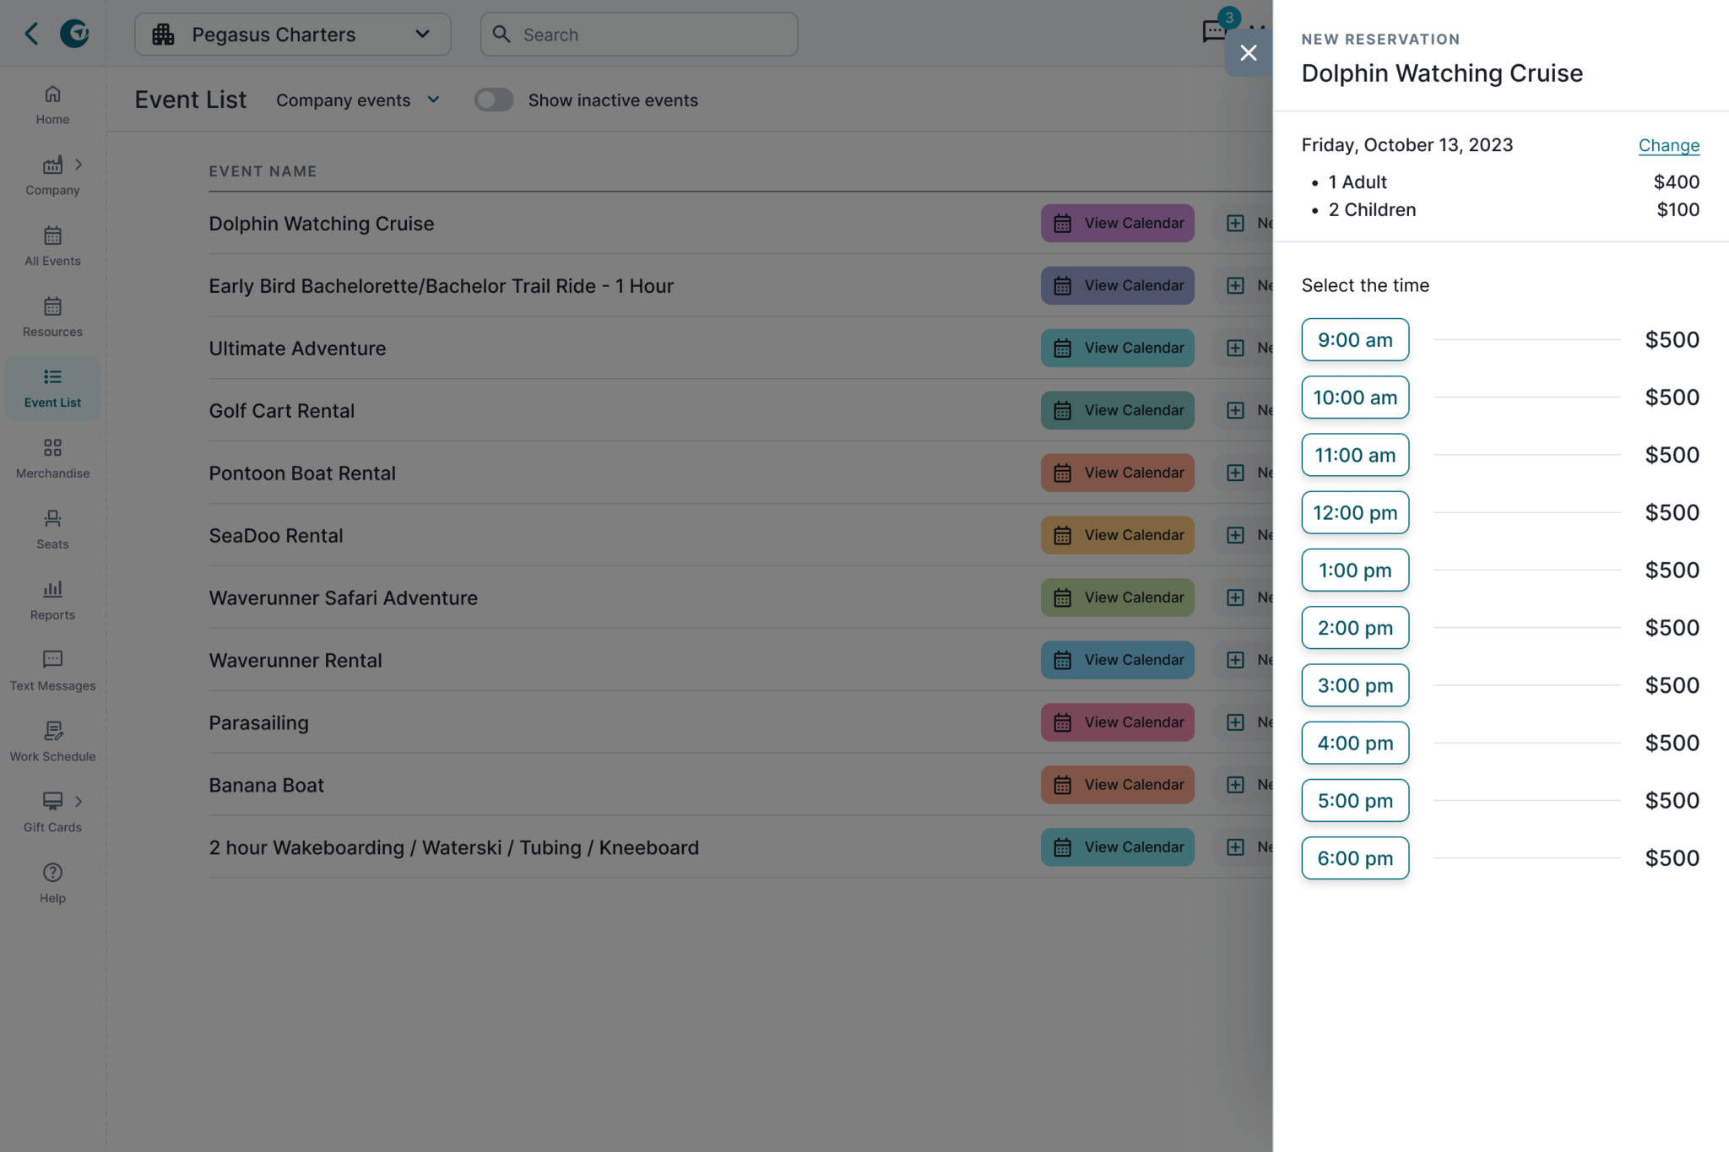This screenshot has width=1729, height=1152.
Task: Open the Event List navigation item
Action: coord(52,387)
